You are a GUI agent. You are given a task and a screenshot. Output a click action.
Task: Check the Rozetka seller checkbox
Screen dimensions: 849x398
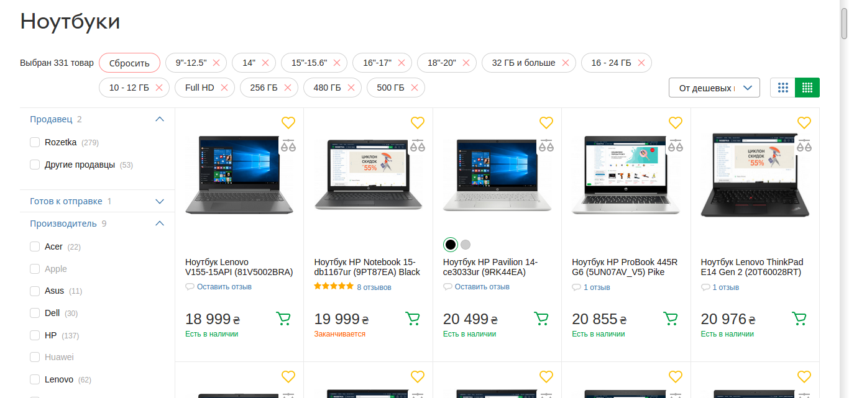pos(35,143)
